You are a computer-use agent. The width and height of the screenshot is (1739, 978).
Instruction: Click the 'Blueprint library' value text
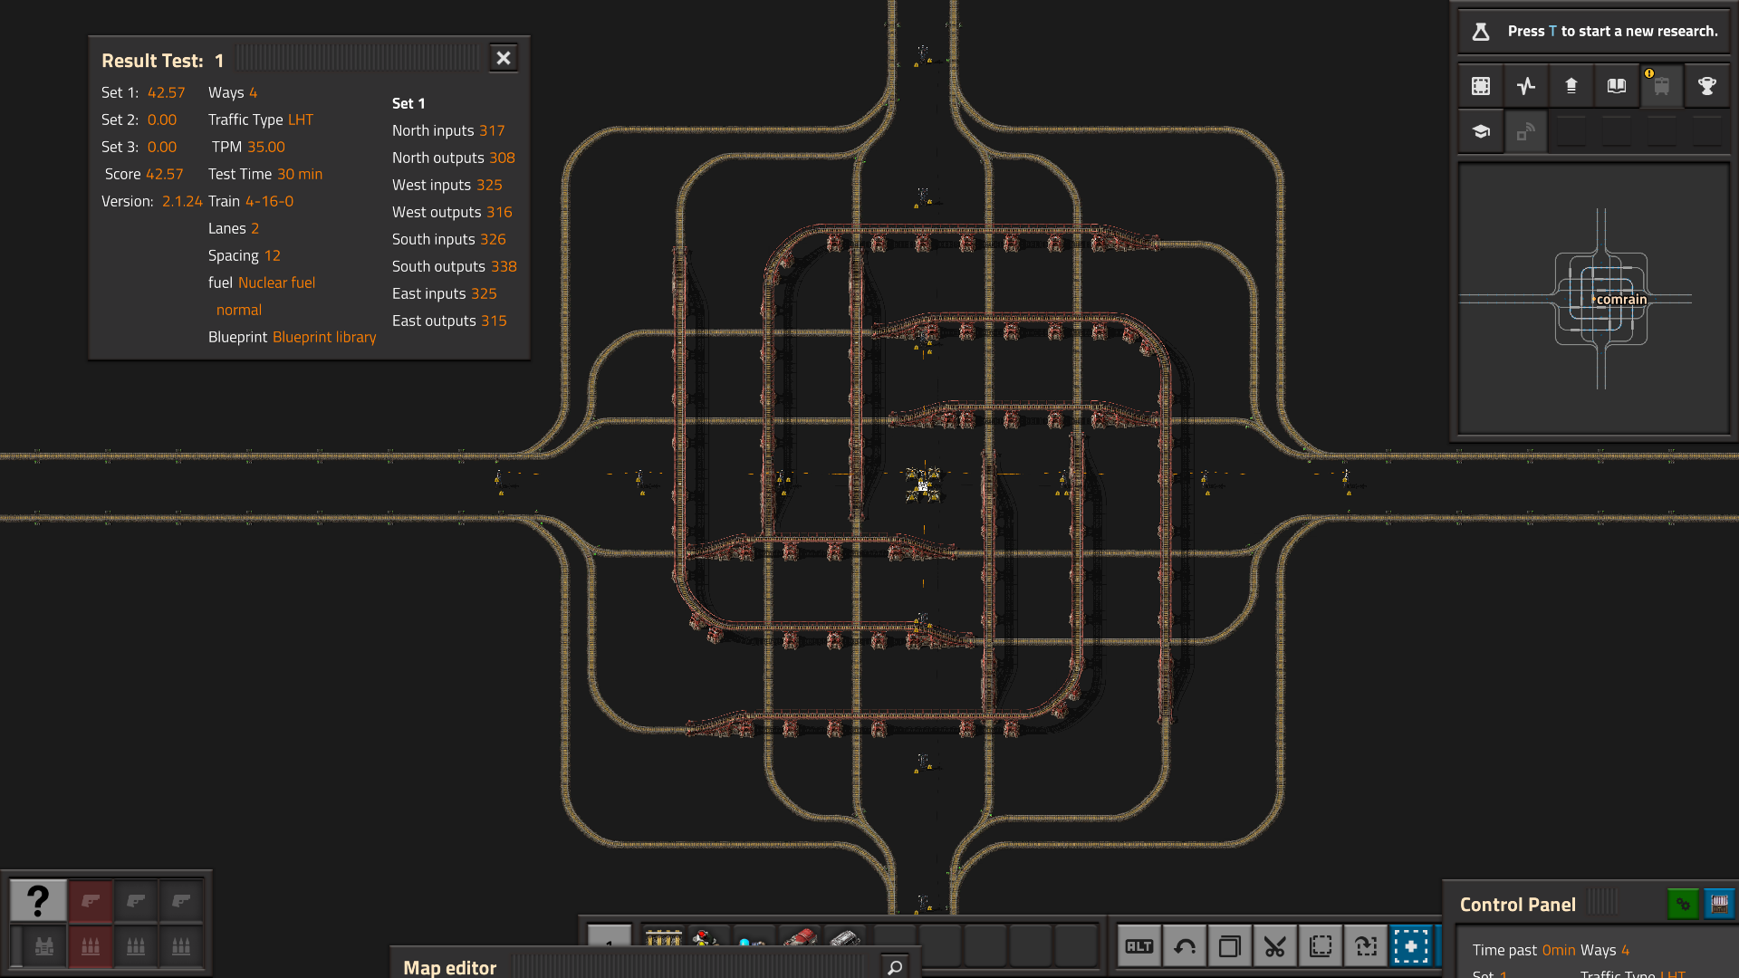[324, 337]
